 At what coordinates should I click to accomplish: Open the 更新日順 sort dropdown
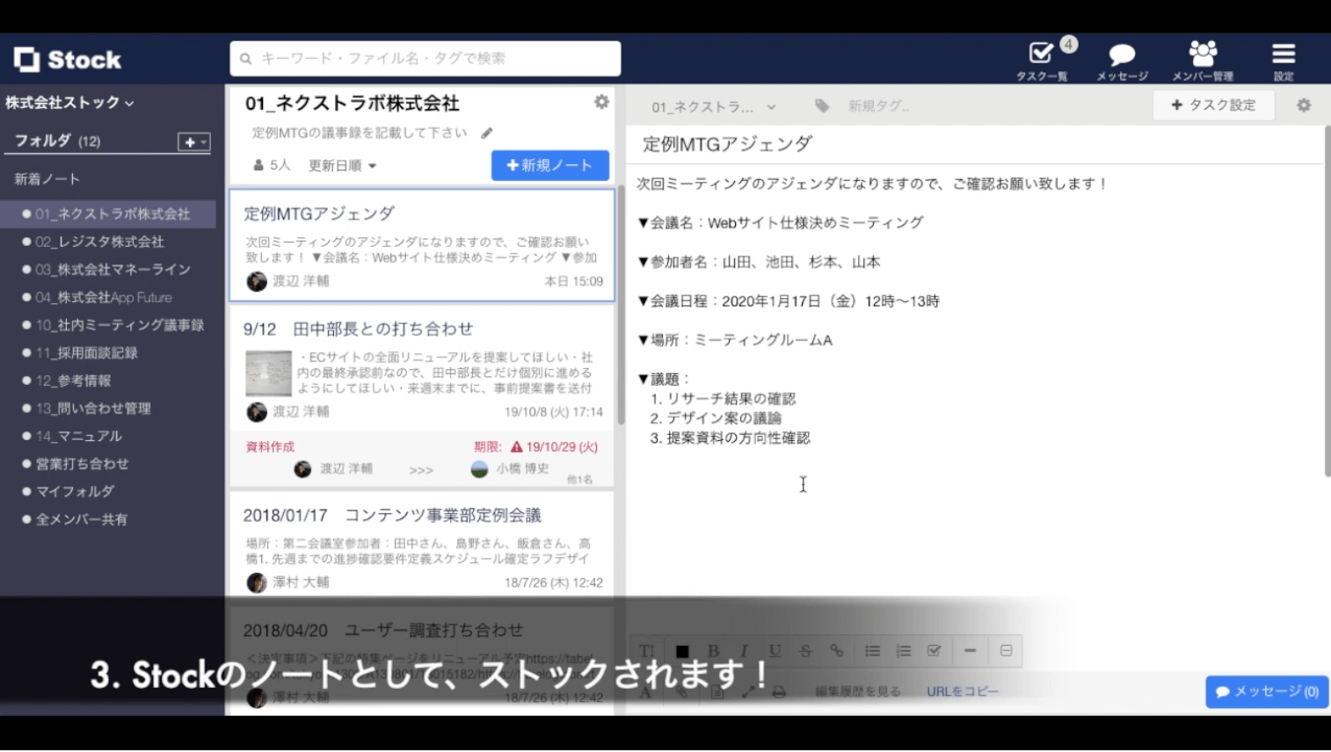click(342, 165)
